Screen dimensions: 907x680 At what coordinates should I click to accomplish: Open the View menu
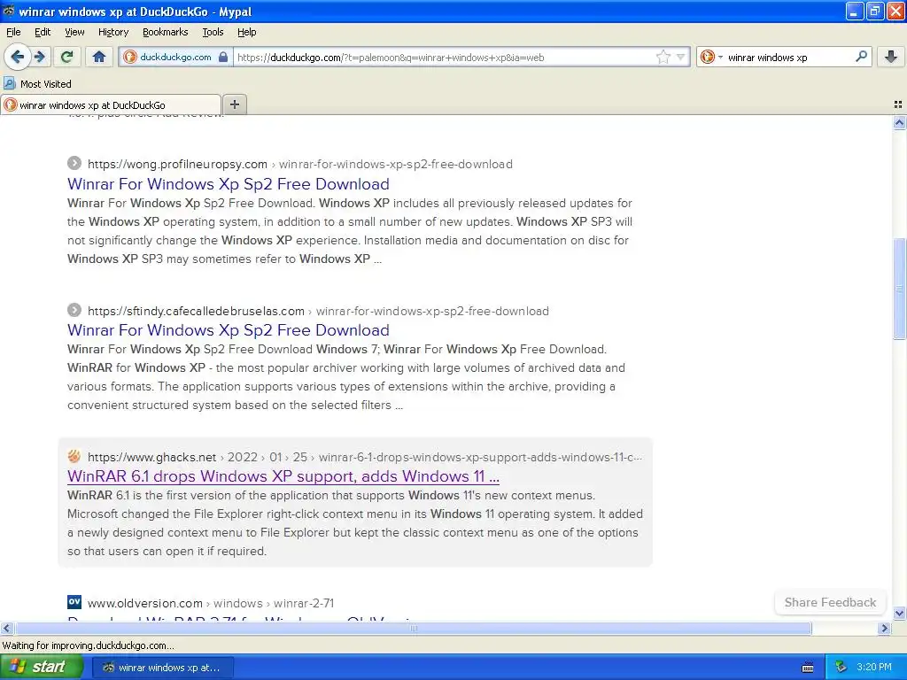tap(74, 32)
